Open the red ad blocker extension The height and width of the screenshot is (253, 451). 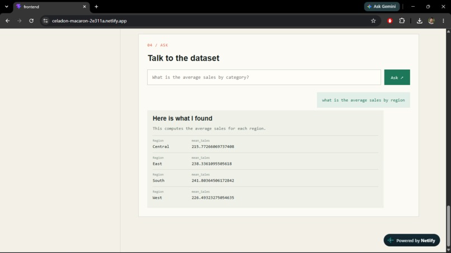[390, 21]
